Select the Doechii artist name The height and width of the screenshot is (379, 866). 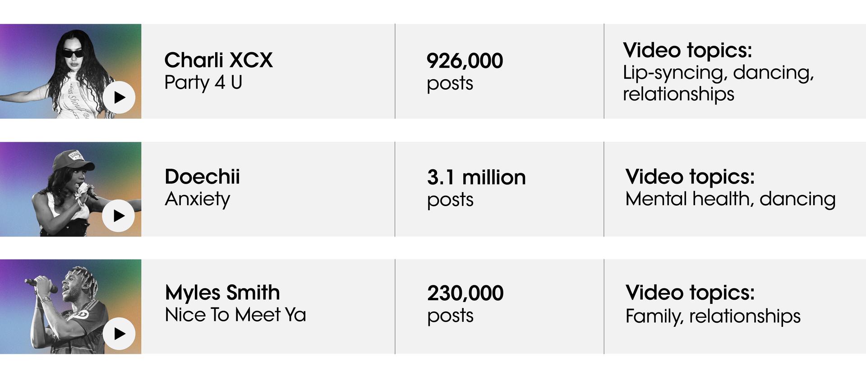202,176
